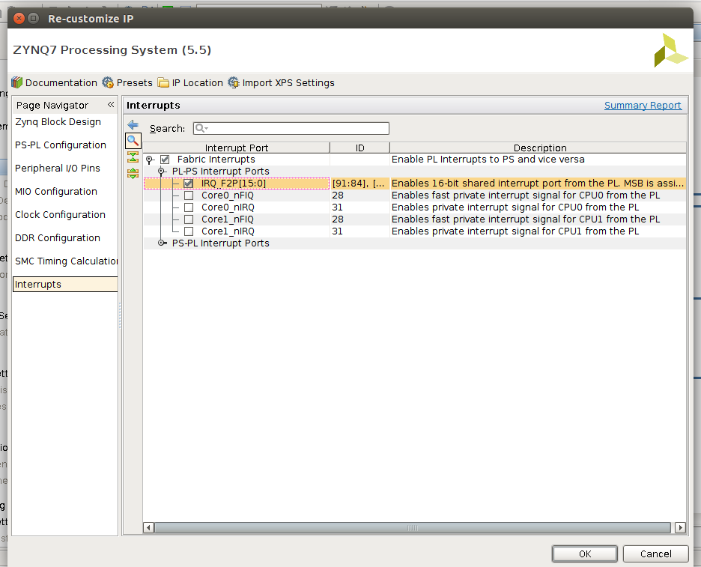Toggle the search magnifier icon

(133, 141)
